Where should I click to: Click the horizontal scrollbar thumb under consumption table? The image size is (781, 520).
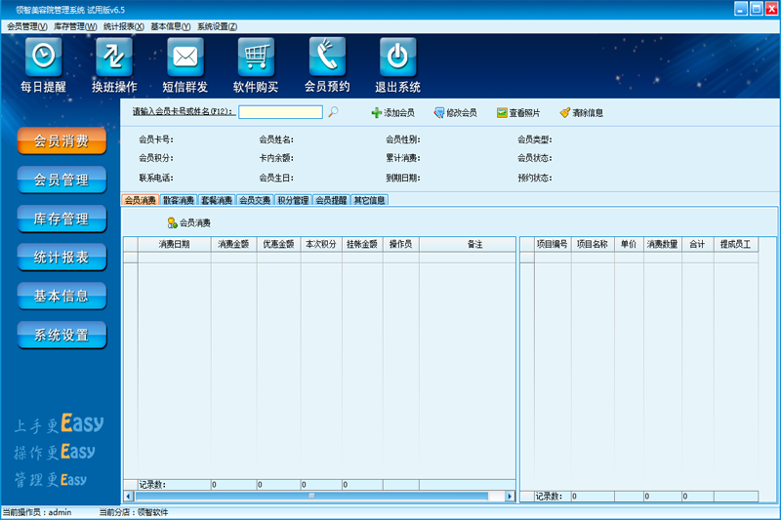311,497
